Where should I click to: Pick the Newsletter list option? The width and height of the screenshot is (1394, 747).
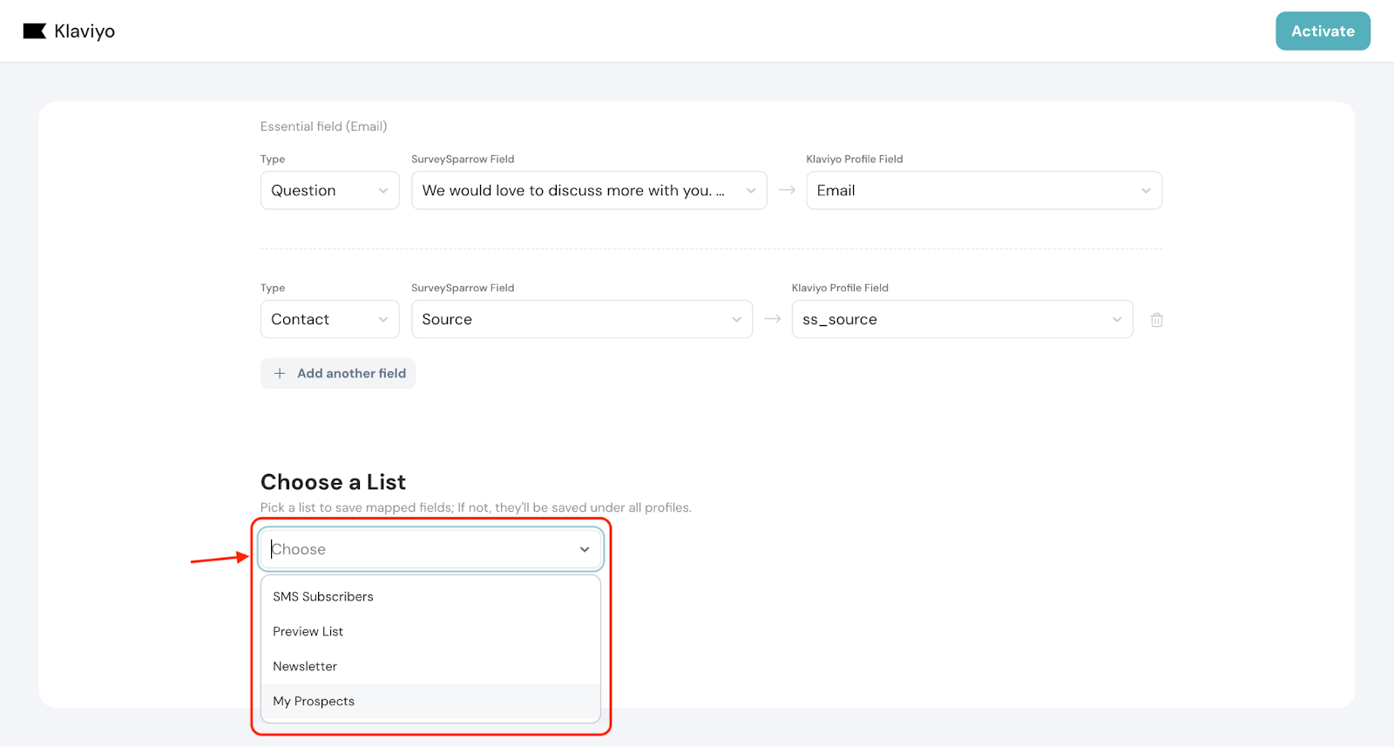click(305, 667)
